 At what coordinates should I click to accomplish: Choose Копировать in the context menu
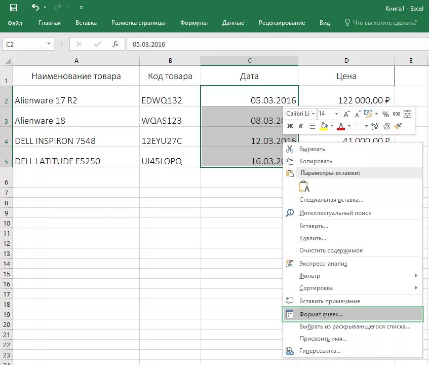(x=353, y=161)
